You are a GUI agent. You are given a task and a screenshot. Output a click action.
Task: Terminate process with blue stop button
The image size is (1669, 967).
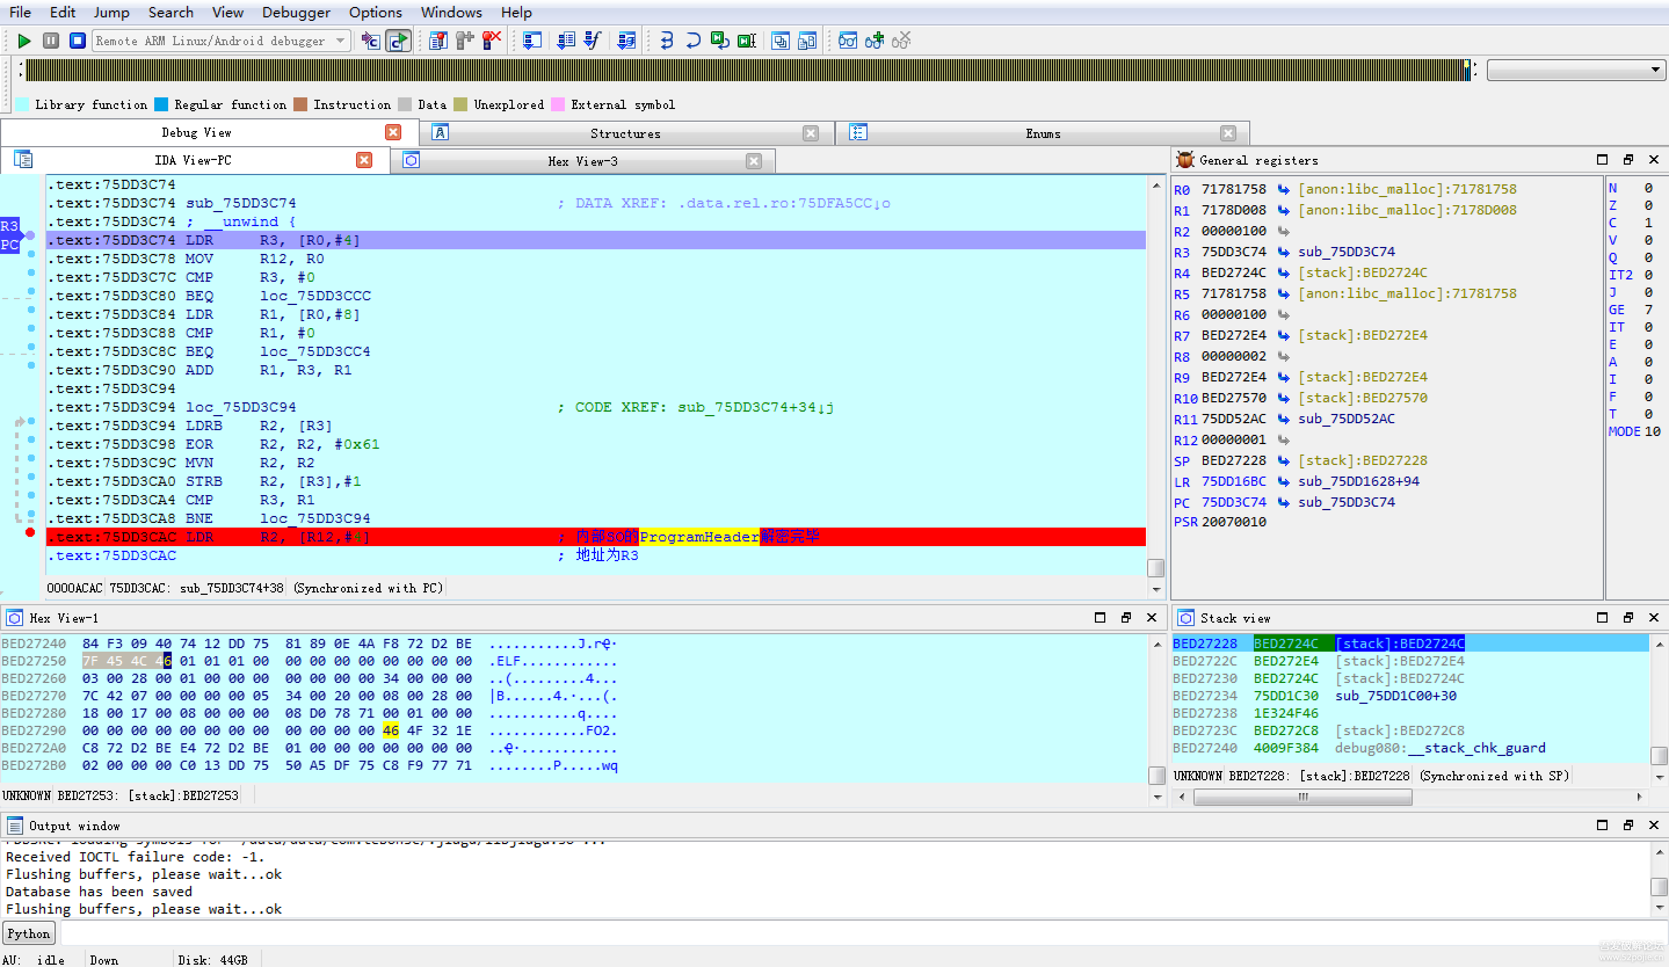click(x=78, y=41)
